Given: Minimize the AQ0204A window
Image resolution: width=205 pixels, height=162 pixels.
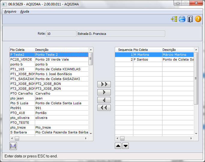Looking at the screenshot, I should coord(178,3).
